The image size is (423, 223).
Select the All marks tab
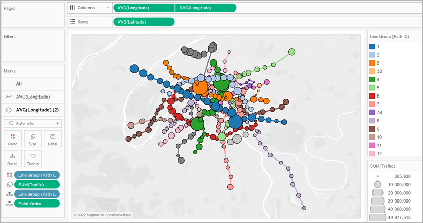(x=19, y=83)
